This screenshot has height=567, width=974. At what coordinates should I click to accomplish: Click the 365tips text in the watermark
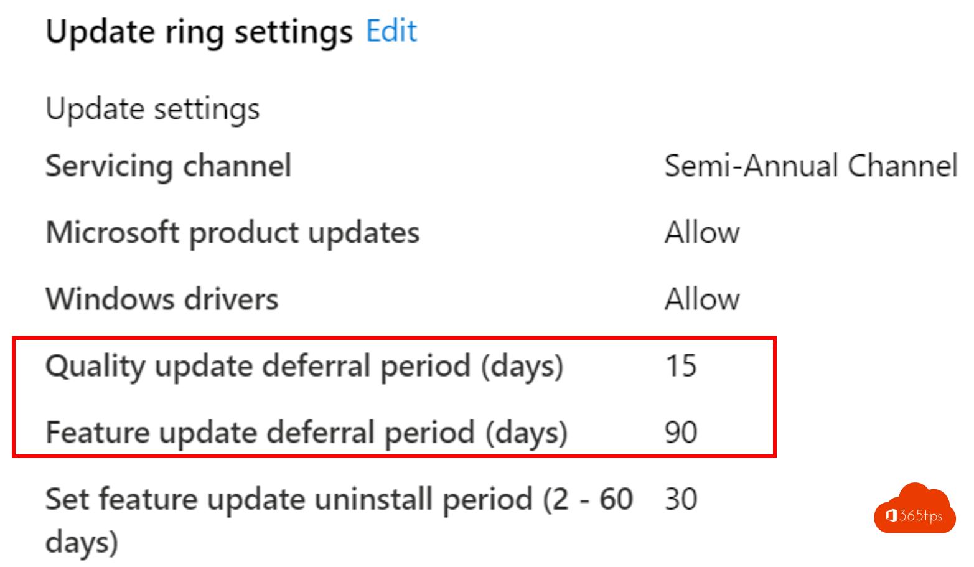920,516
